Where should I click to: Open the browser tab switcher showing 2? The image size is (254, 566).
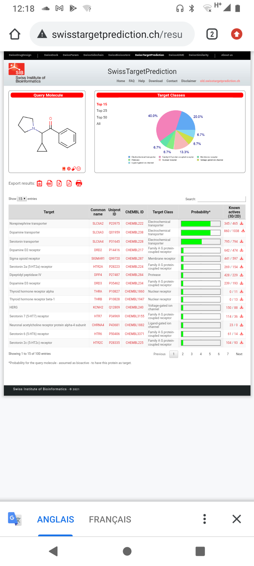[x=212, y=34]
